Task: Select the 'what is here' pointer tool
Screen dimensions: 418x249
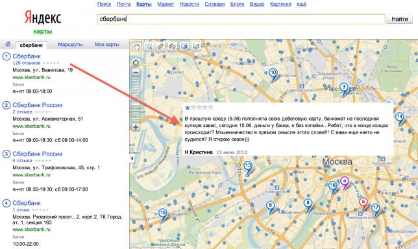Action: 196,47
